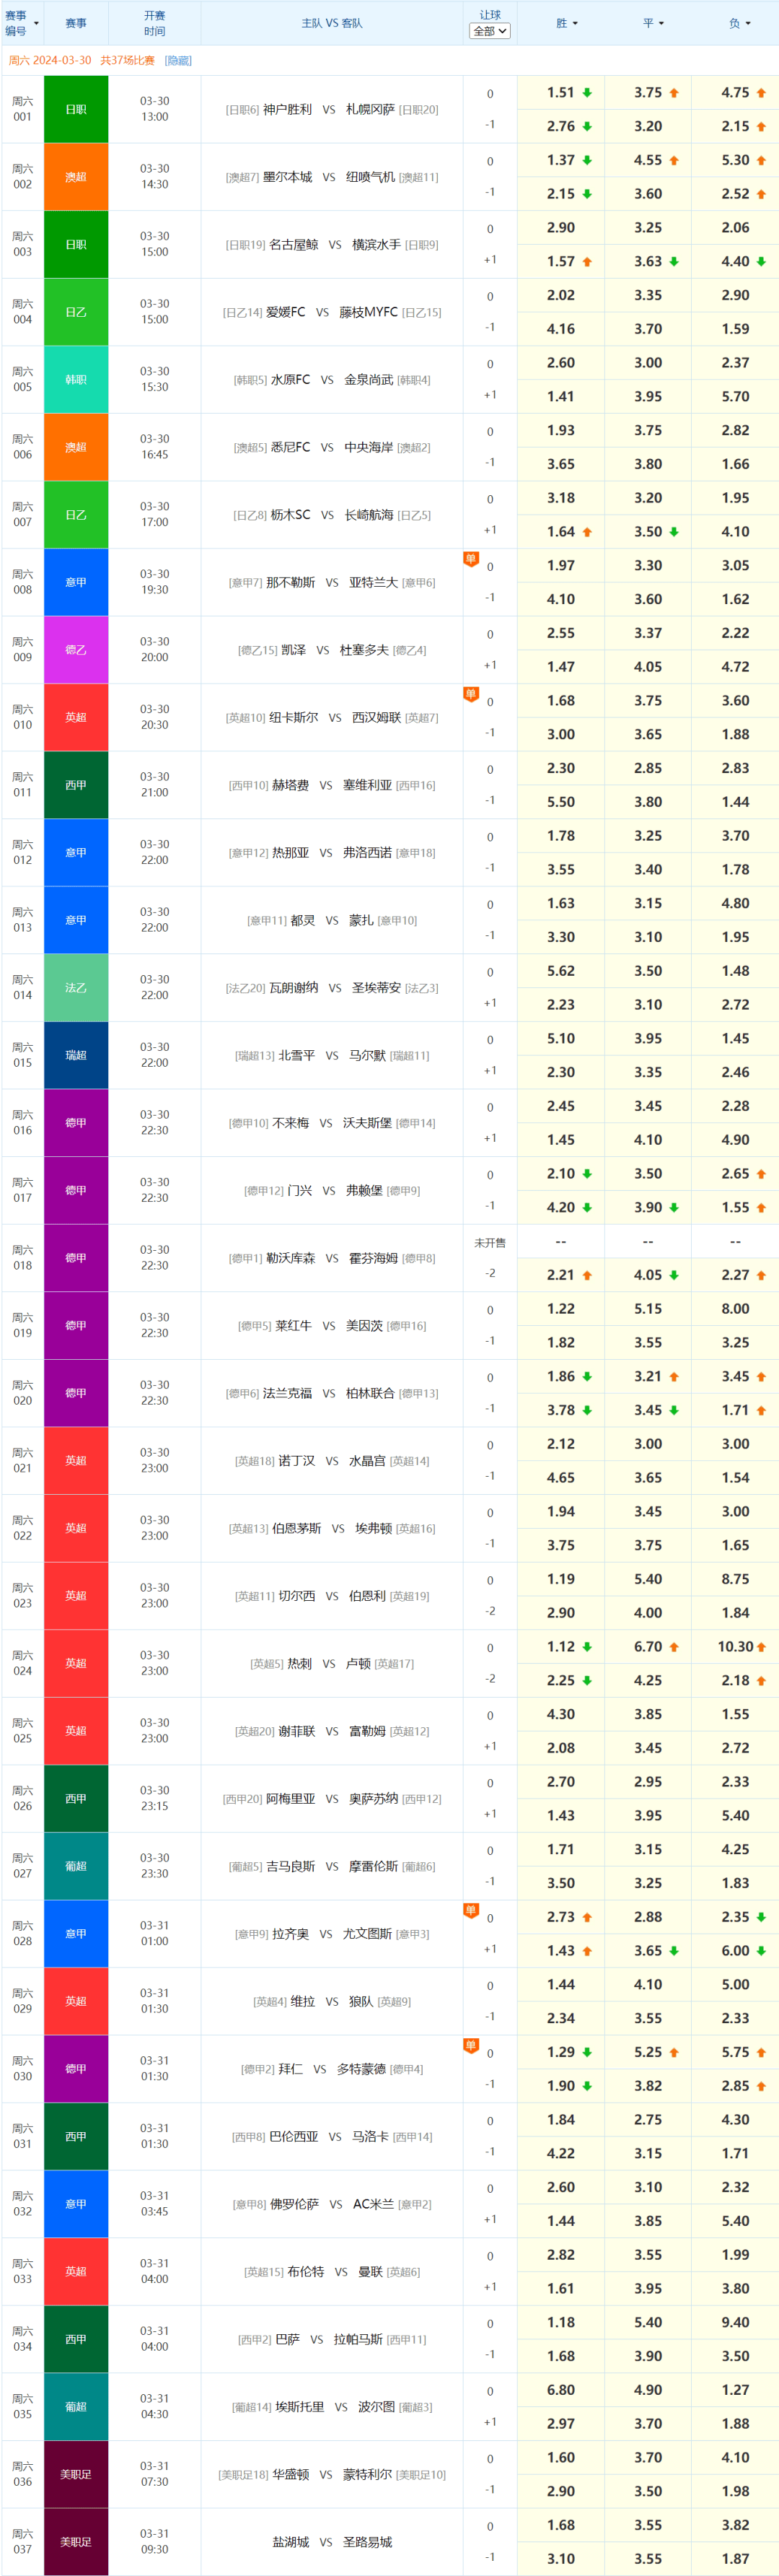779x2576 pixels.
Task: Click the 德乙 league badge of match 009
Action: (x=76, y=650)
